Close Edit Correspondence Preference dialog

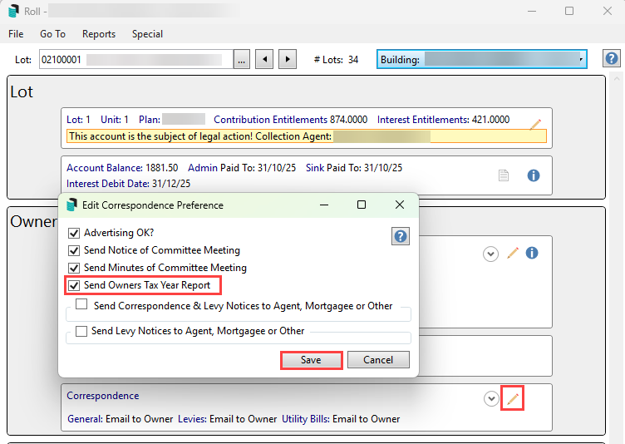[x=400, y=205]
